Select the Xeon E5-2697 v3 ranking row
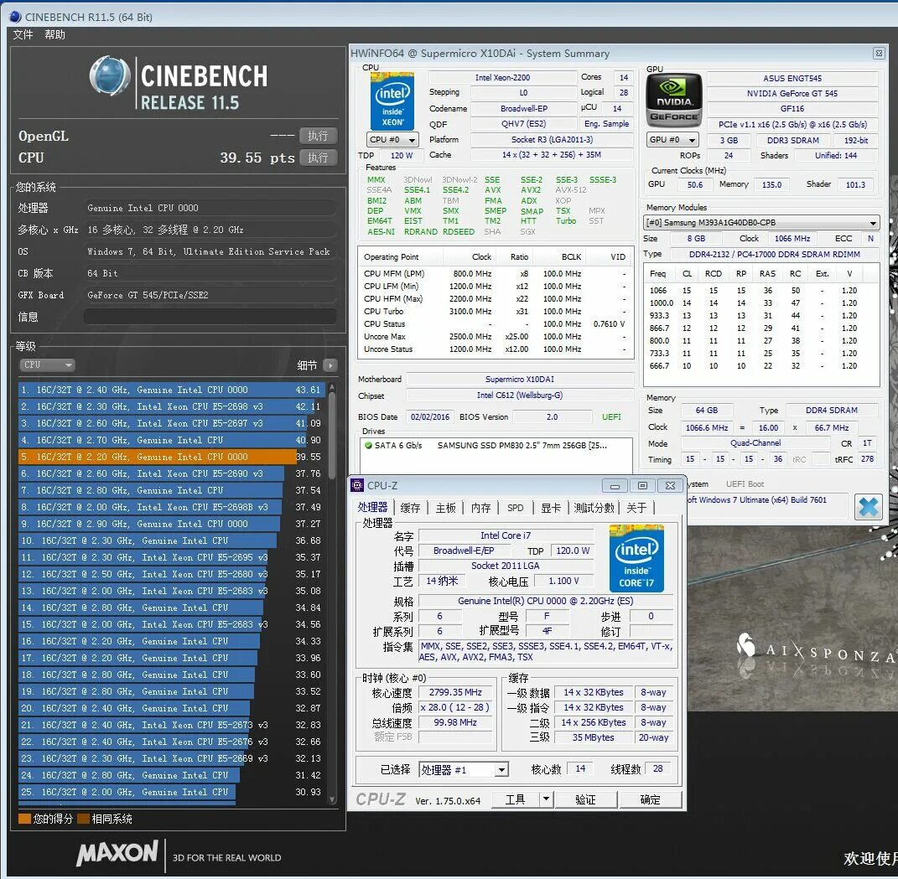Viewport: 898px width, 879px height. pyautogui.click(x=171, y=423)
